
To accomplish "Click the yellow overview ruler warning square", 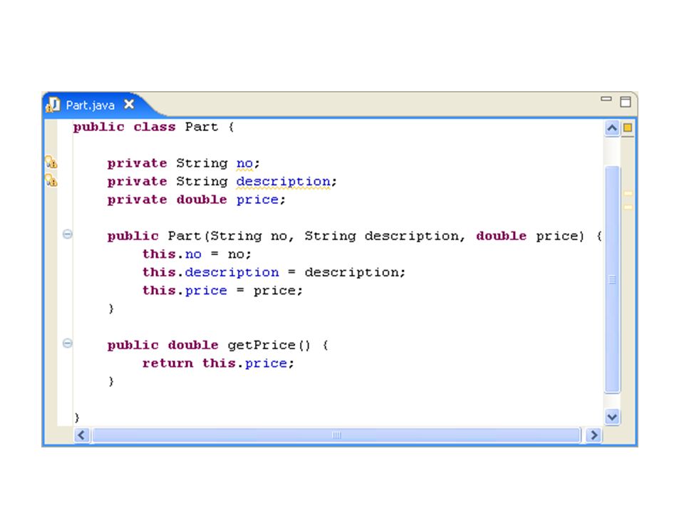I will pos(628,128).
